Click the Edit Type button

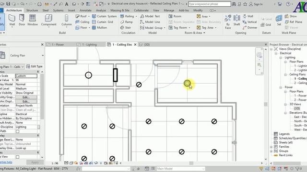[35, 66]
